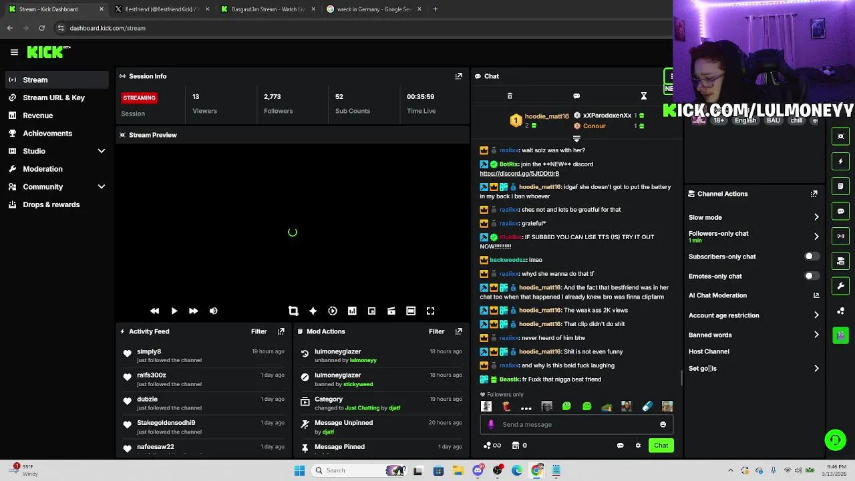Click Host Channel action

[x=709, y=351]
